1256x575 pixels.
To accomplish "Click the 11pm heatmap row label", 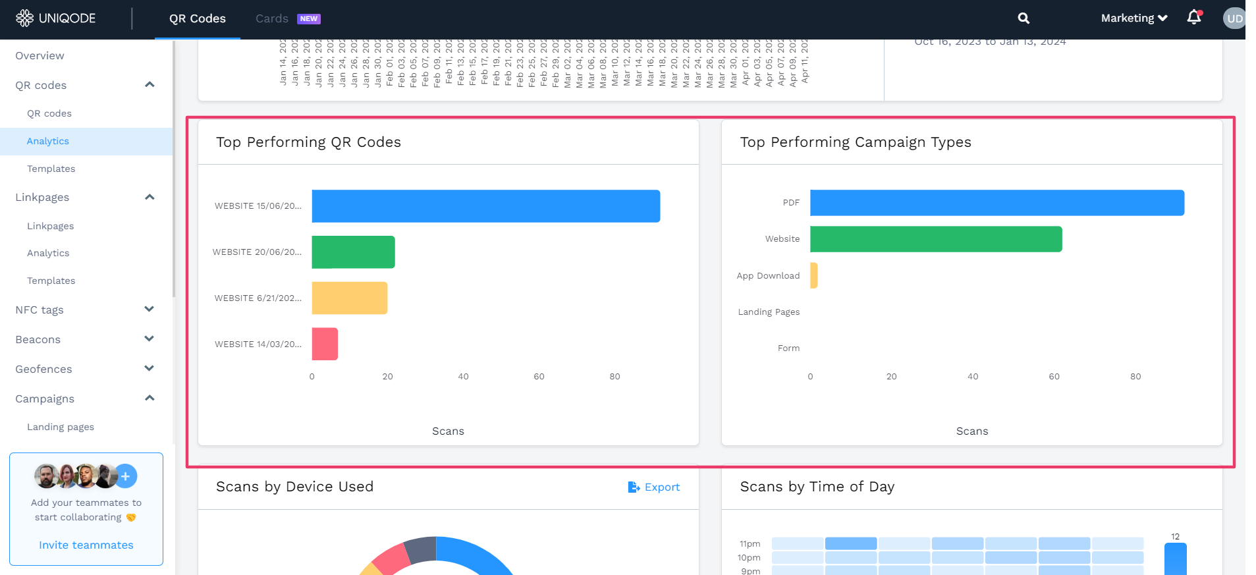I will [x=750, y=544].
